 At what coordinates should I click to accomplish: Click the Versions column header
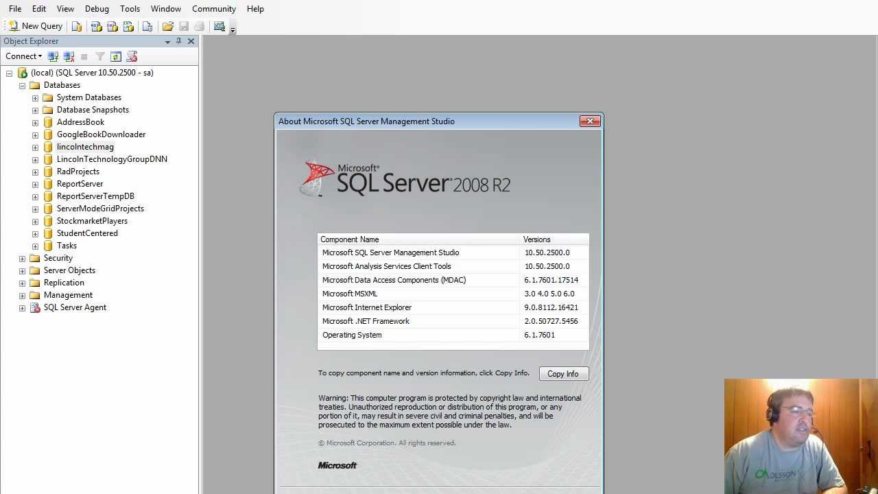point(554,239)
